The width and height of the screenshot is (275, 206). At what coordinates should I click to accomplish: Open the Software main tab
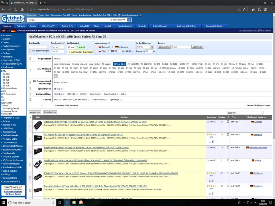click(21, 26)
